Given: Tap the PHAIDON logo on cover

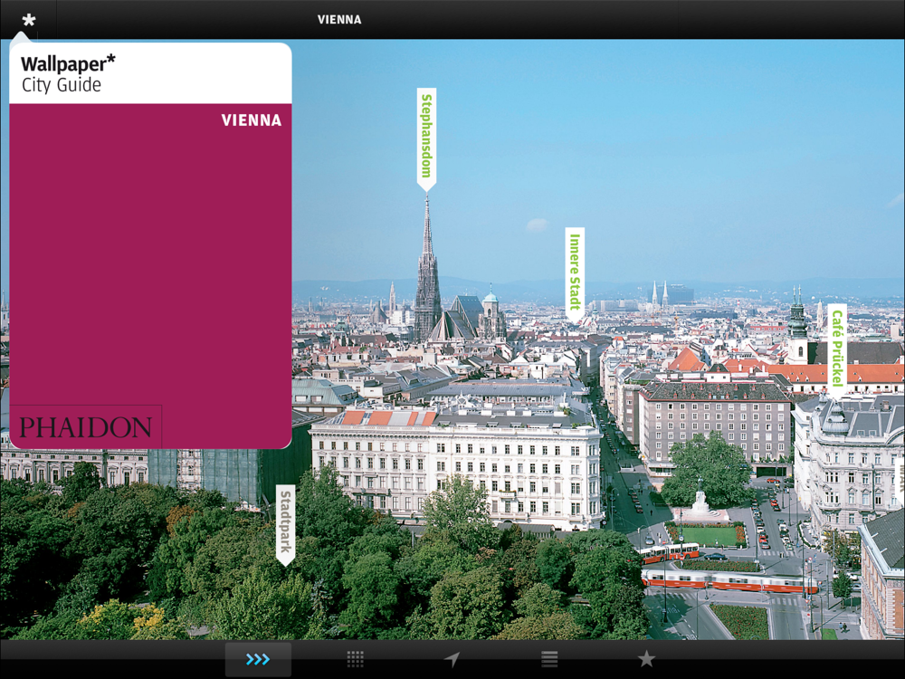Looking at the screenshot, I should 85,427.
